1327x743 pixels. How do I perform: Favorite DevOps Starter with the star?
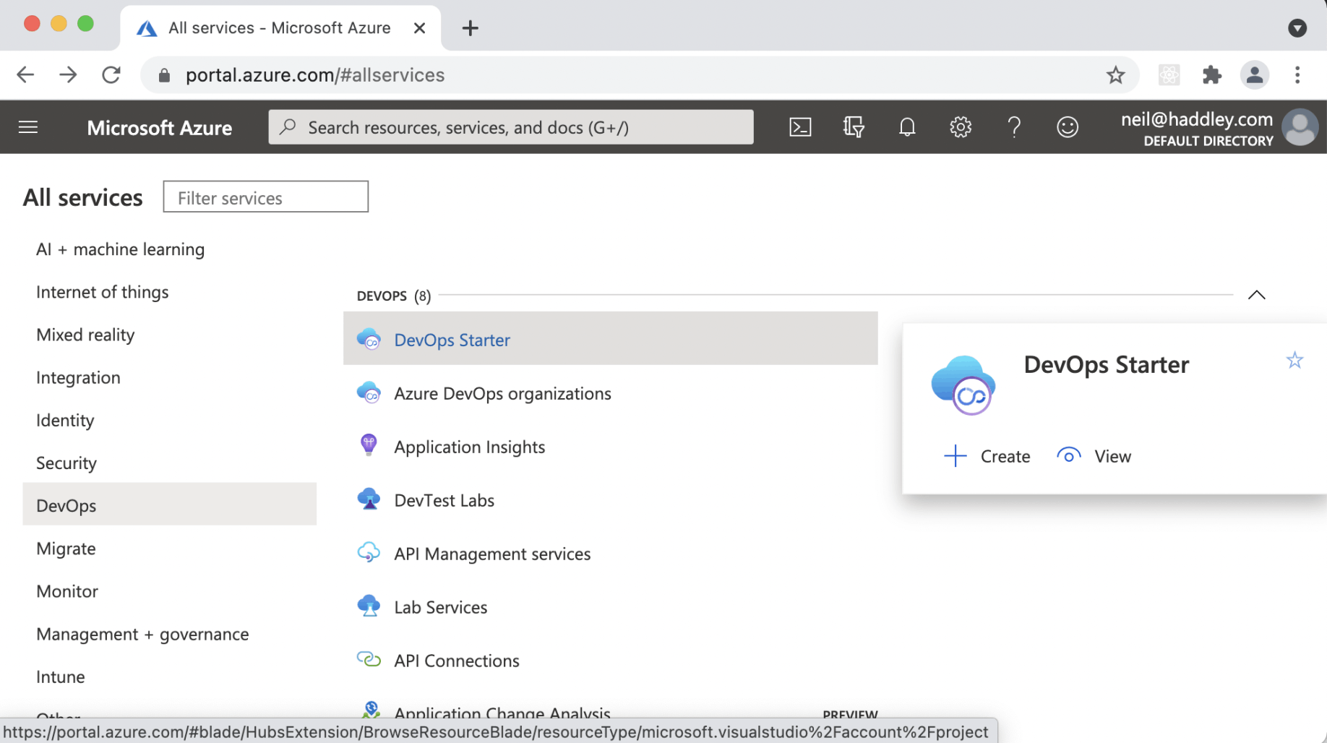click(x=1294, y=360)
